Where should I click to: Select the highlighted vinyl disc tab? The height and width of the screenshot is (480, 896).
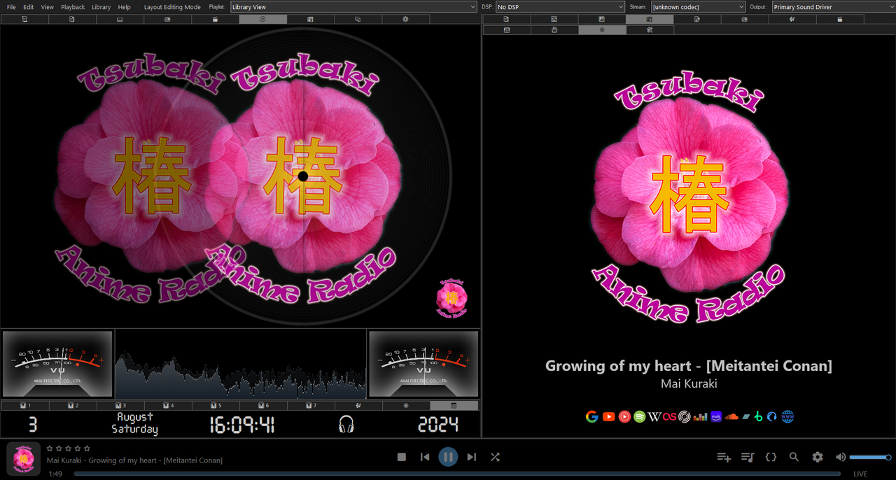263,20
